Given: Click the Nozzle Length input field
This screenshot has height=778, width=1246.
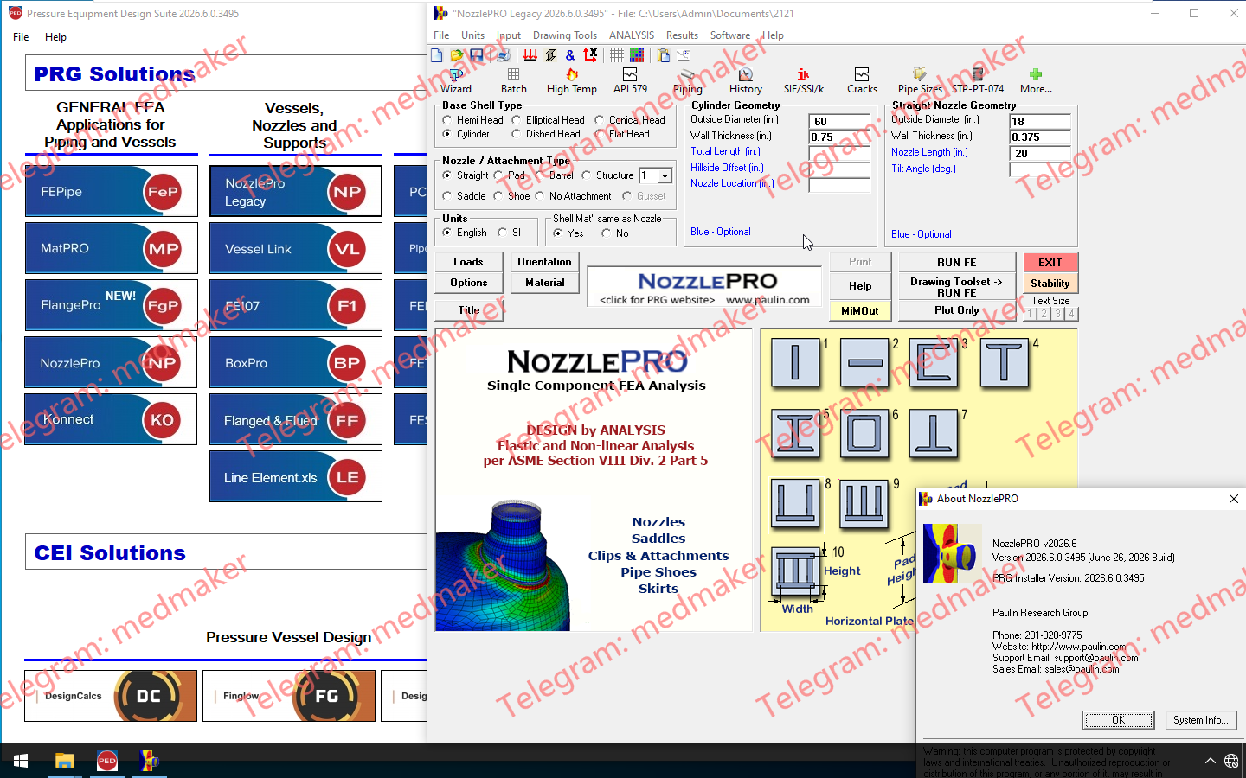Looking at the screenshot, I should [x=1040, y=154].
